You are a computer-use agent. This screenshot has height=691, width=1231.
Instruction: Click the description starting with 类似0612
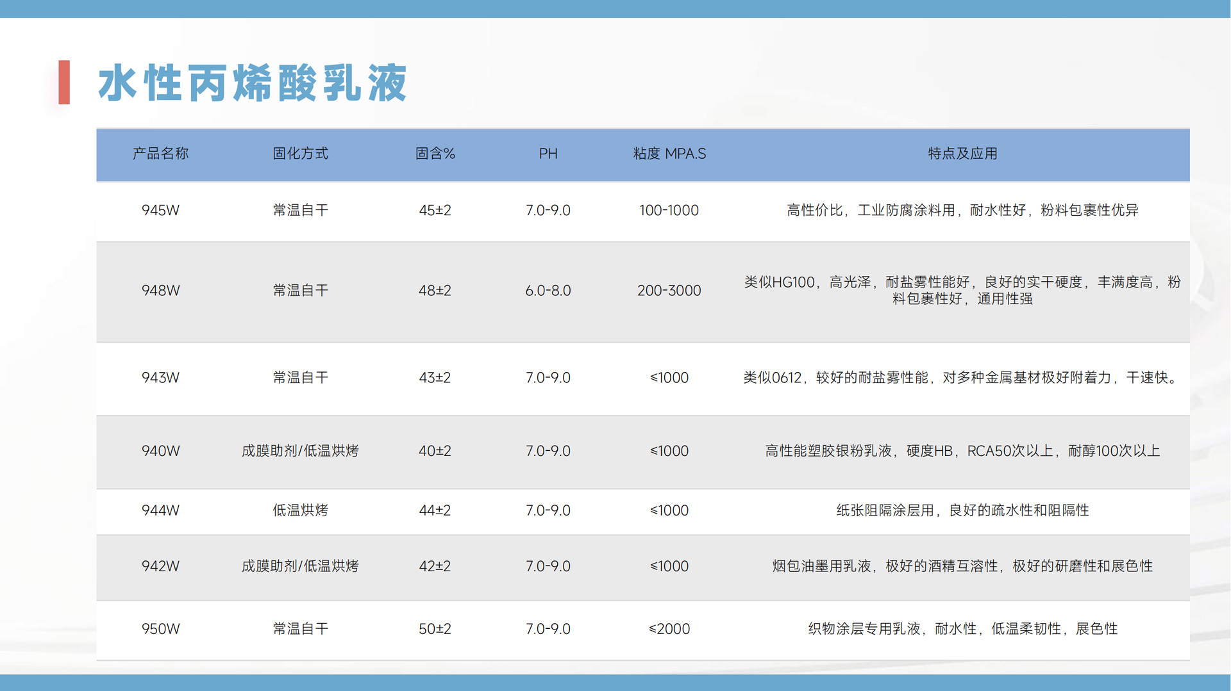tap(962, 378)
